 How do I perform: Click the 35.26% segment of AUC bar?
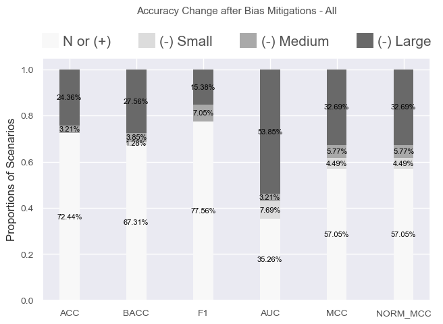(x=270, y=259)
